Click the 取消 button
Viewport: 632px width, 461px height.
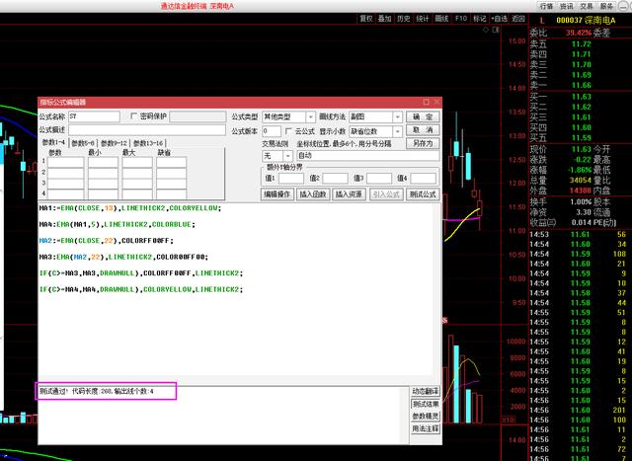pos(423,129)
